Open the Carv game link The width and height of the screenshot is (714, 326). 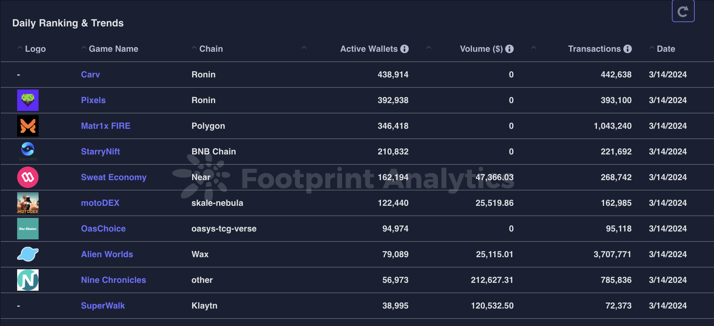coord(90,75)
